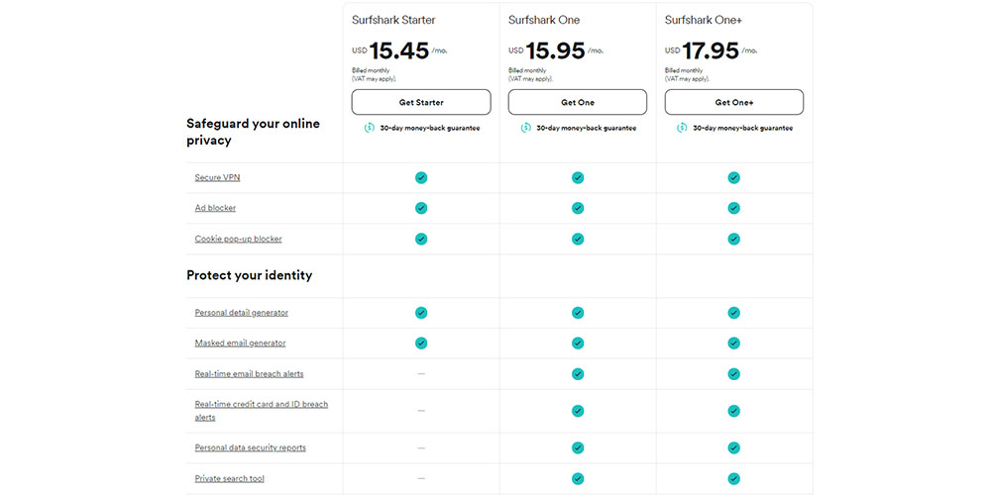The height and width of the screenshot is (495, 991).
Task: Click the 17.95 price
Action: (711, 50)
